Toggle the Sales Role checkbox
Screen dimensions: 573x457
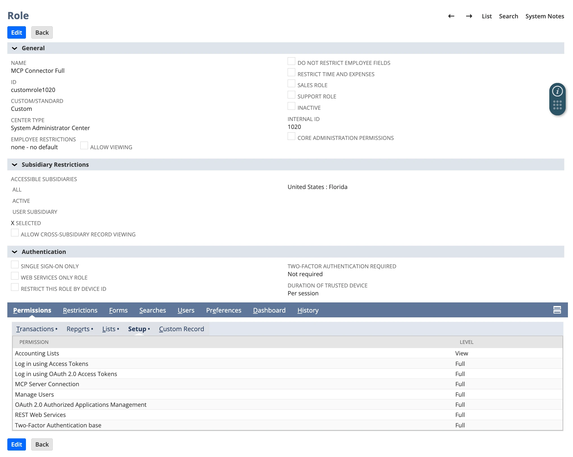[291, 84]
